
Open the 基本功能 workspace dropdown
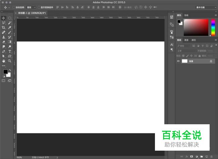coord(205,7)
